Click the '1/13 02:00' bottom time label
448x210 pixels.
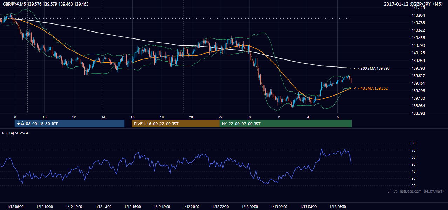pos(279,207)
